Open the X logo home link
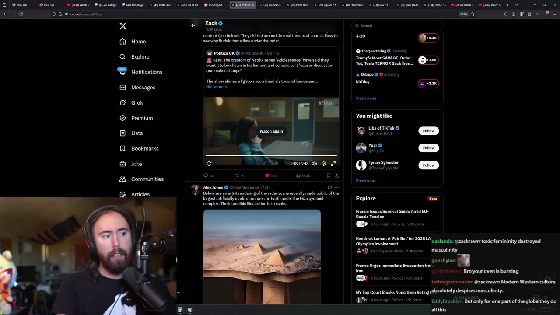The width and height of the screenshot is (560, 315). coord(123,26)
